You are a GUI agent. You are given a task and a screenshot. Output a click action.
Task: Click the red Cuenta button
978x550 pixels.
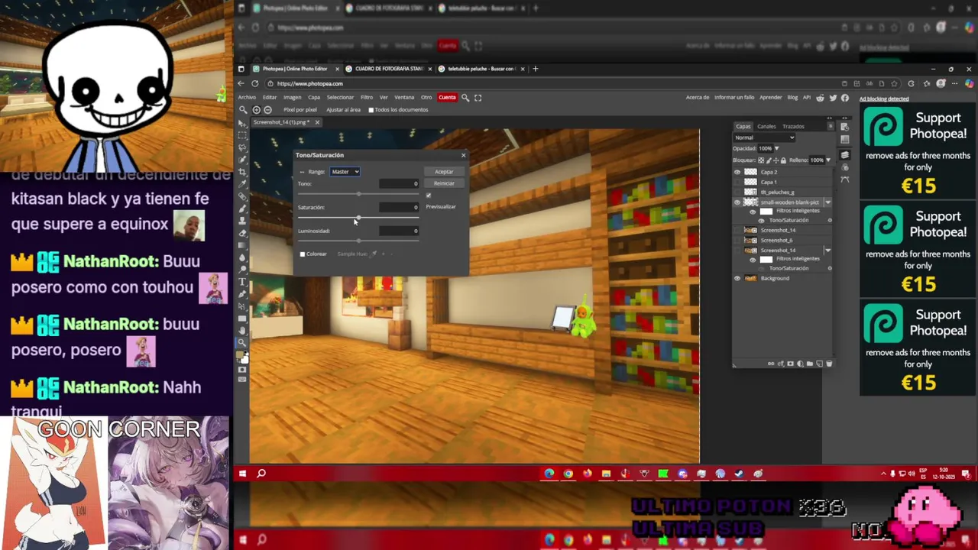(x=447, y=98)
